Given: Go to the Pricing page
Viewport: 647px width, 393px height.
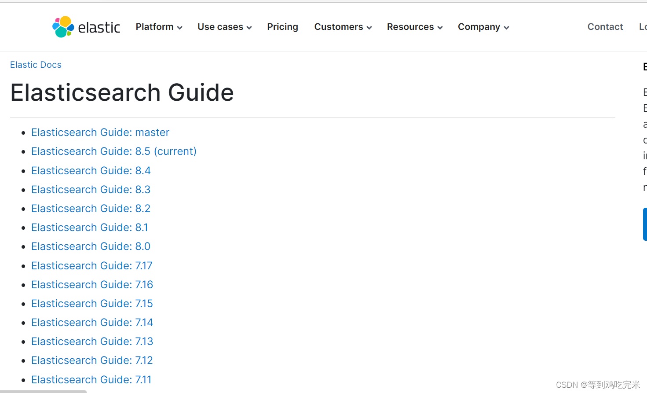Looking at the screenshot, I should coord(282,27).
